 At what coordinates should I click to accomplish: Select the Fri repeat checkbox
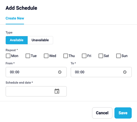84,56
